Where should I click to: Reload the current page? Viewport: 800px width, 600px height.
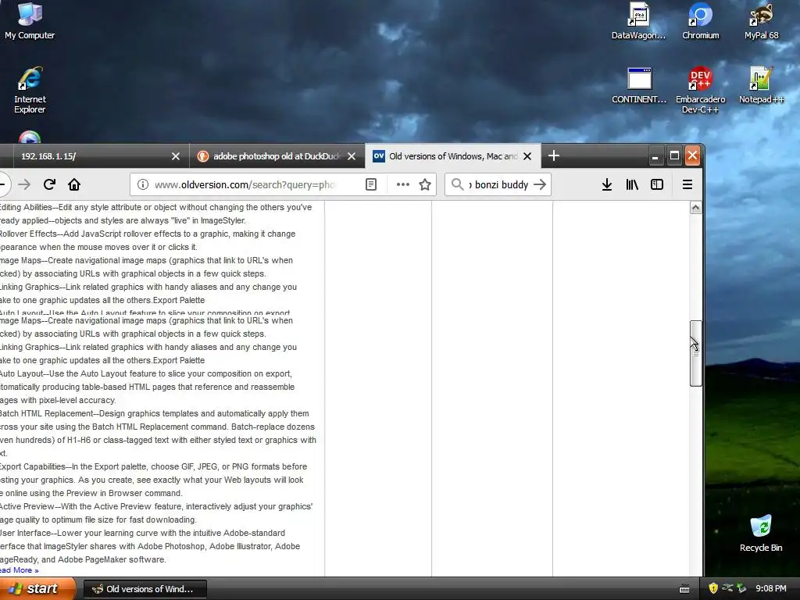[49, 184]
